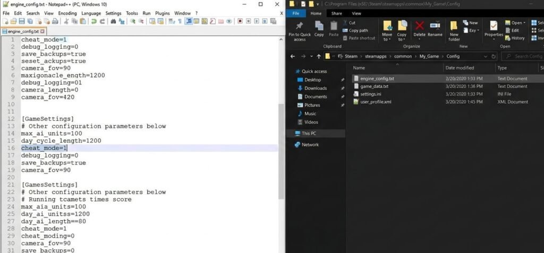544x253 pixels.
Task: Select user_profile.xml in the file list
Action: (x=376, y=102)
